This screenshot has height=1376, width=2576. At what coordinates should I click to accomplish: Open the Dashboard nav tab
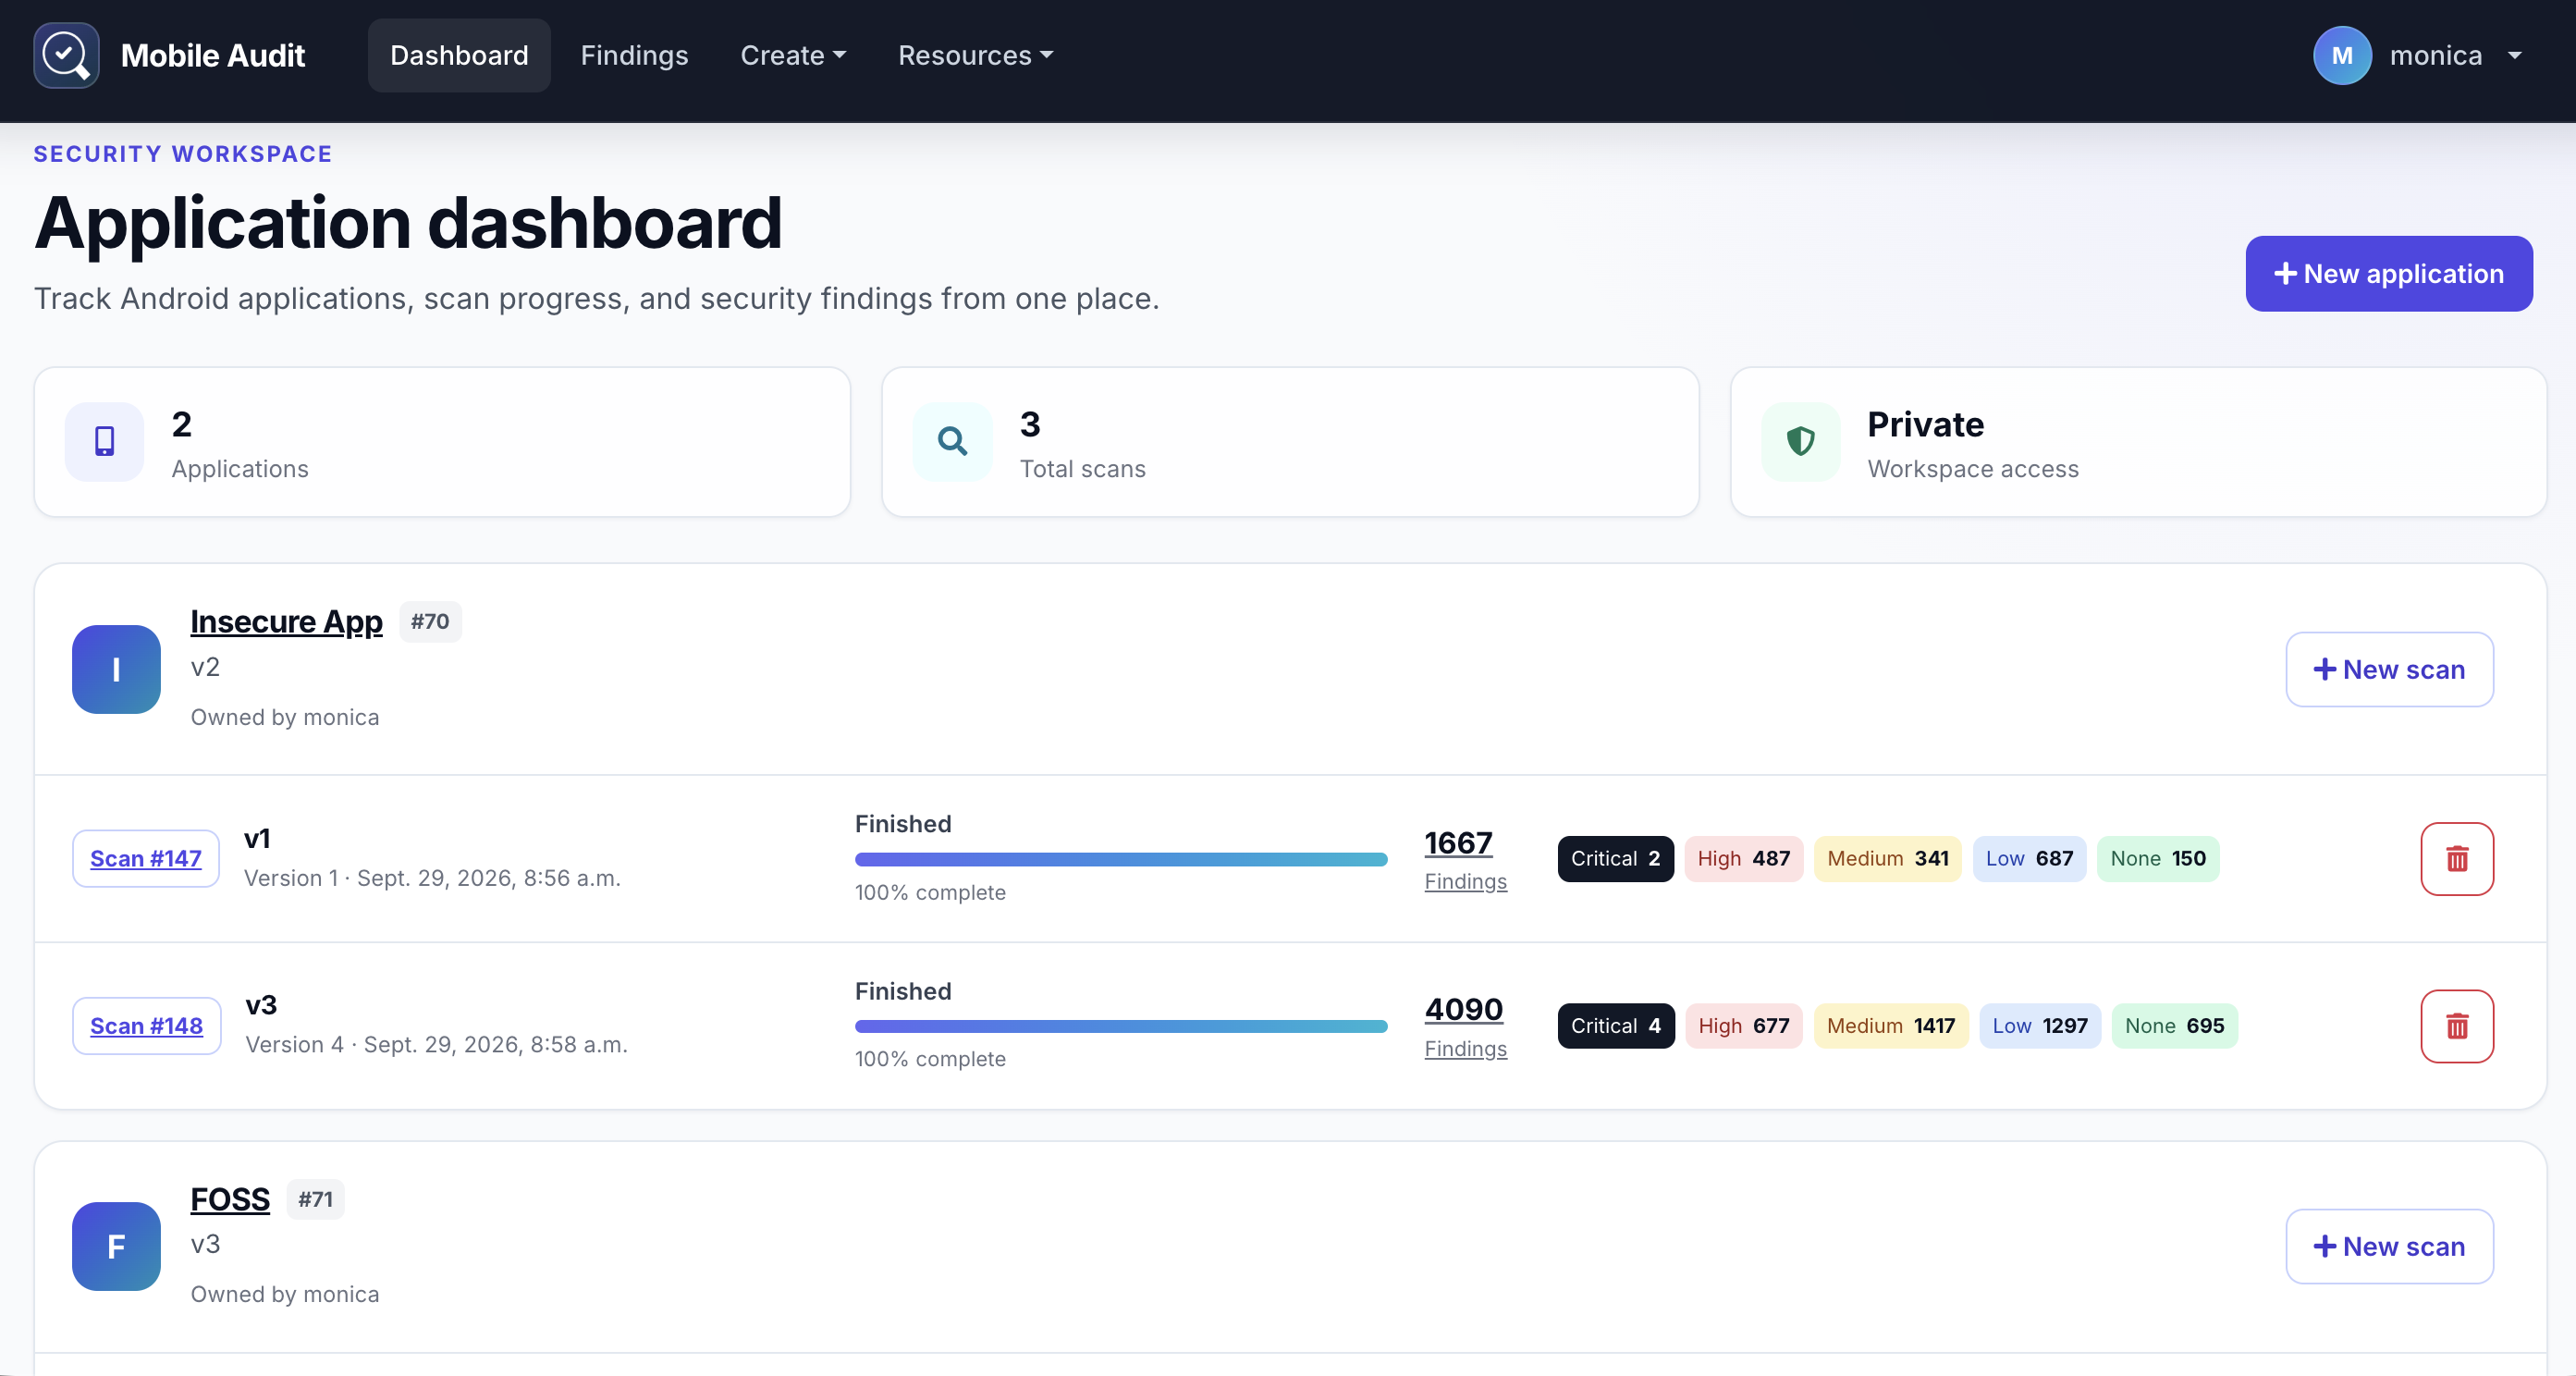459,55
